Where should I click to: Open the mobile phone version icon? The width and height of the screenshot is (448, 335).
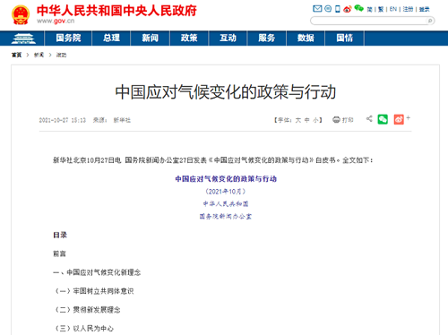pyautogui.click(x=338, y=9)
